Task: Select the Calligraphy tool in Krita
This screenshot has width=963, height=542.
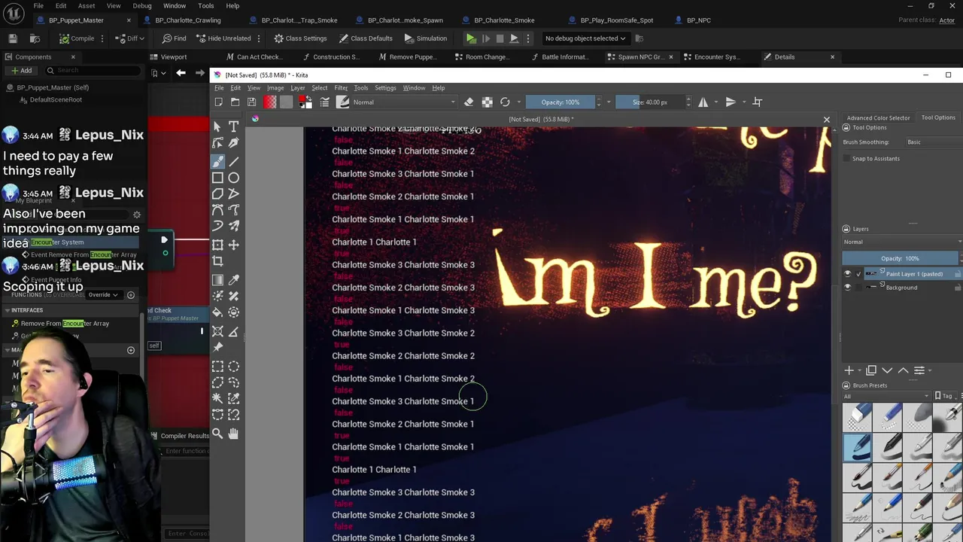Action: pyautogui.click(x=234, y=143)
